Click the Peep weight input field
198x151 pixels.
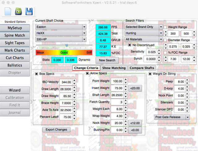(180, 82)
